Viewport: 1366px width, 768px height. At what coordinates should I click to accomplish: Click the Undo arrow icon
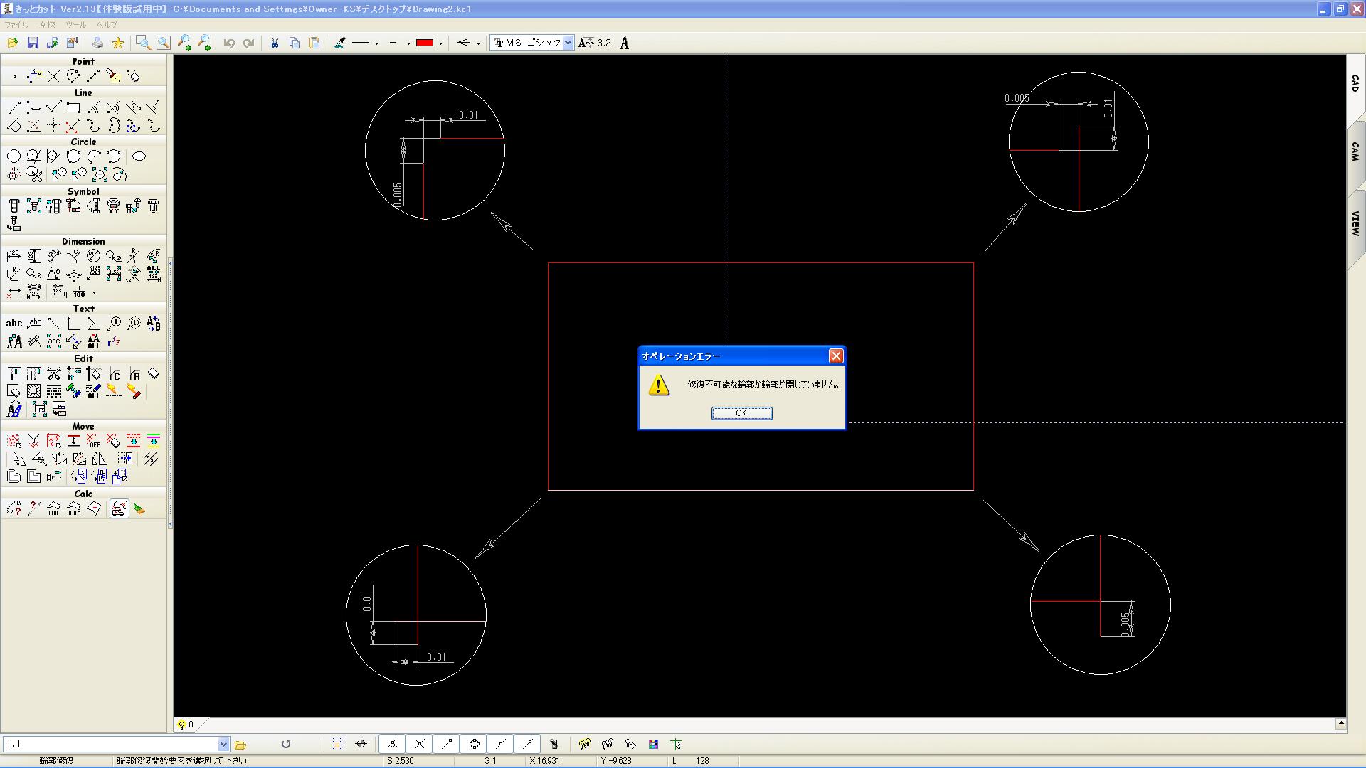(x=229, y=43)
